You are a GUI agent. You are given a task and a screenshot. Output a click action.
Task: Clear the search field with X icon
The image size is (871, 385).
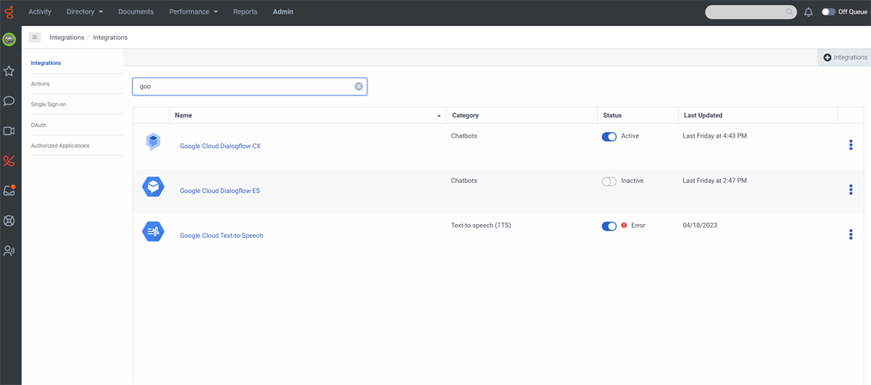pos(359,87)
